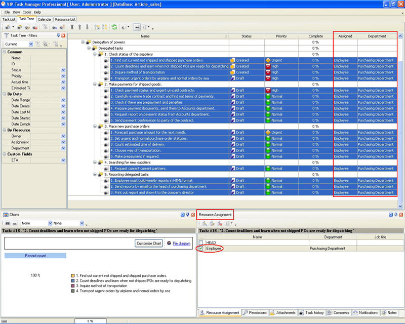Collapse '3. Place new purchase orders' group
The height and width of the screenshot is (324, 405).
point(95,127)
